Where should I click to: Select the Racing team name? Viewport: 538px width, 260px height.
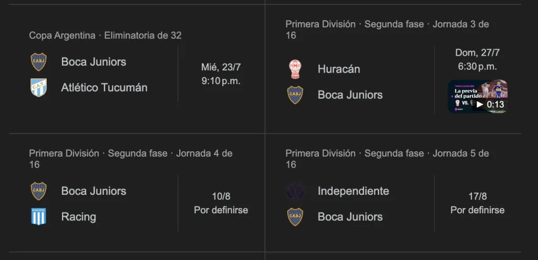coord(79,217)
